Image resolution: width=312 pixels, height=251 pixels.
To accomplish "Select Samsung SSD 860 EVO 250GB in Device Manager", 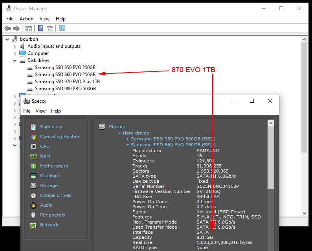I will point(65,75).
